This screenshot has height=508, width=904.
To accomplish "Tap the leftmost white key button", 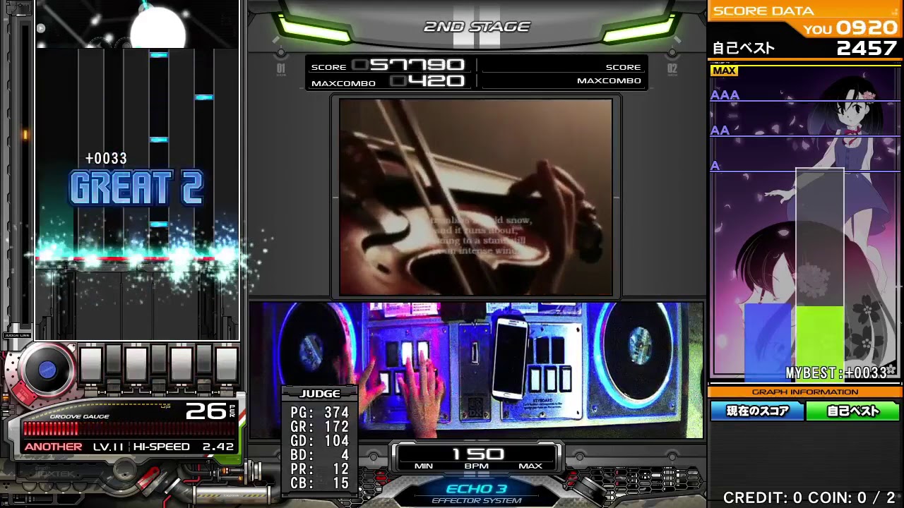I will coord(91,365).
